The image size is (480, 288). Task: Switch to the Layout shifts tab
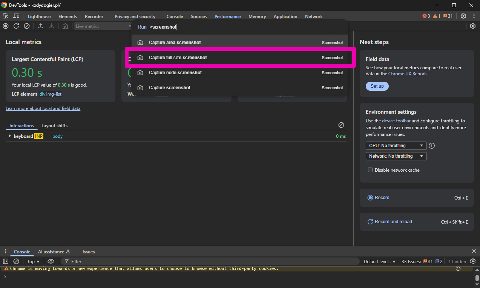(54, 126)
